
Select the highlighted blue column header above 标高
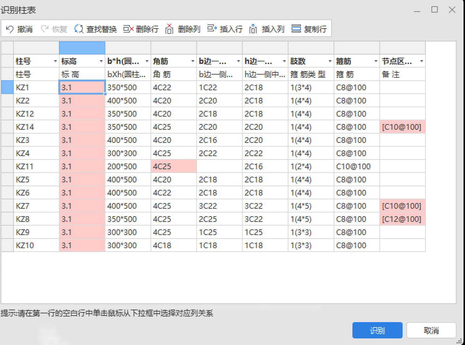(82, 48)
